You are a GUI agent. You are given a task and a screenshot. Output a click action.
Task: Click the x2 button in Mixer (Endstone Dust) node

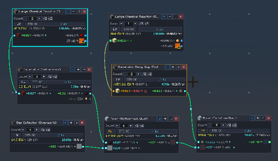click(234, 125)
